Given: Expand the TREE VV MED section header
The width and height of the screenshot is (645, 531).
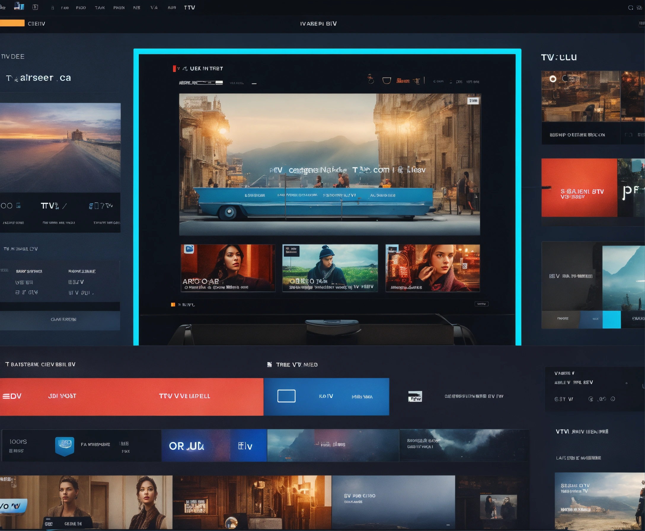Looking at the screenshot, I should pos(296,364).
